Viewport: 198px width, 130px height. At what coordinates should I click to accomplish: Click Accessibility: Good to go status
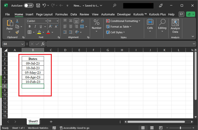point(75,128)
